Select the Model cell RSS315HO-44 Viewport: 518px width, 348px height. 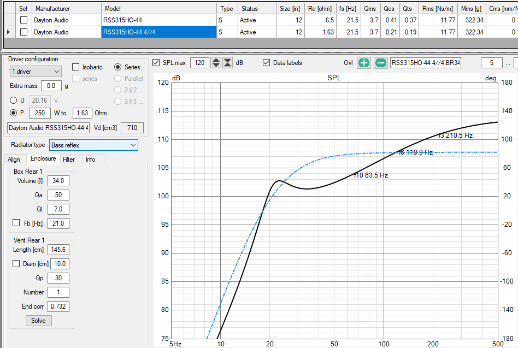tap(159, 20)
